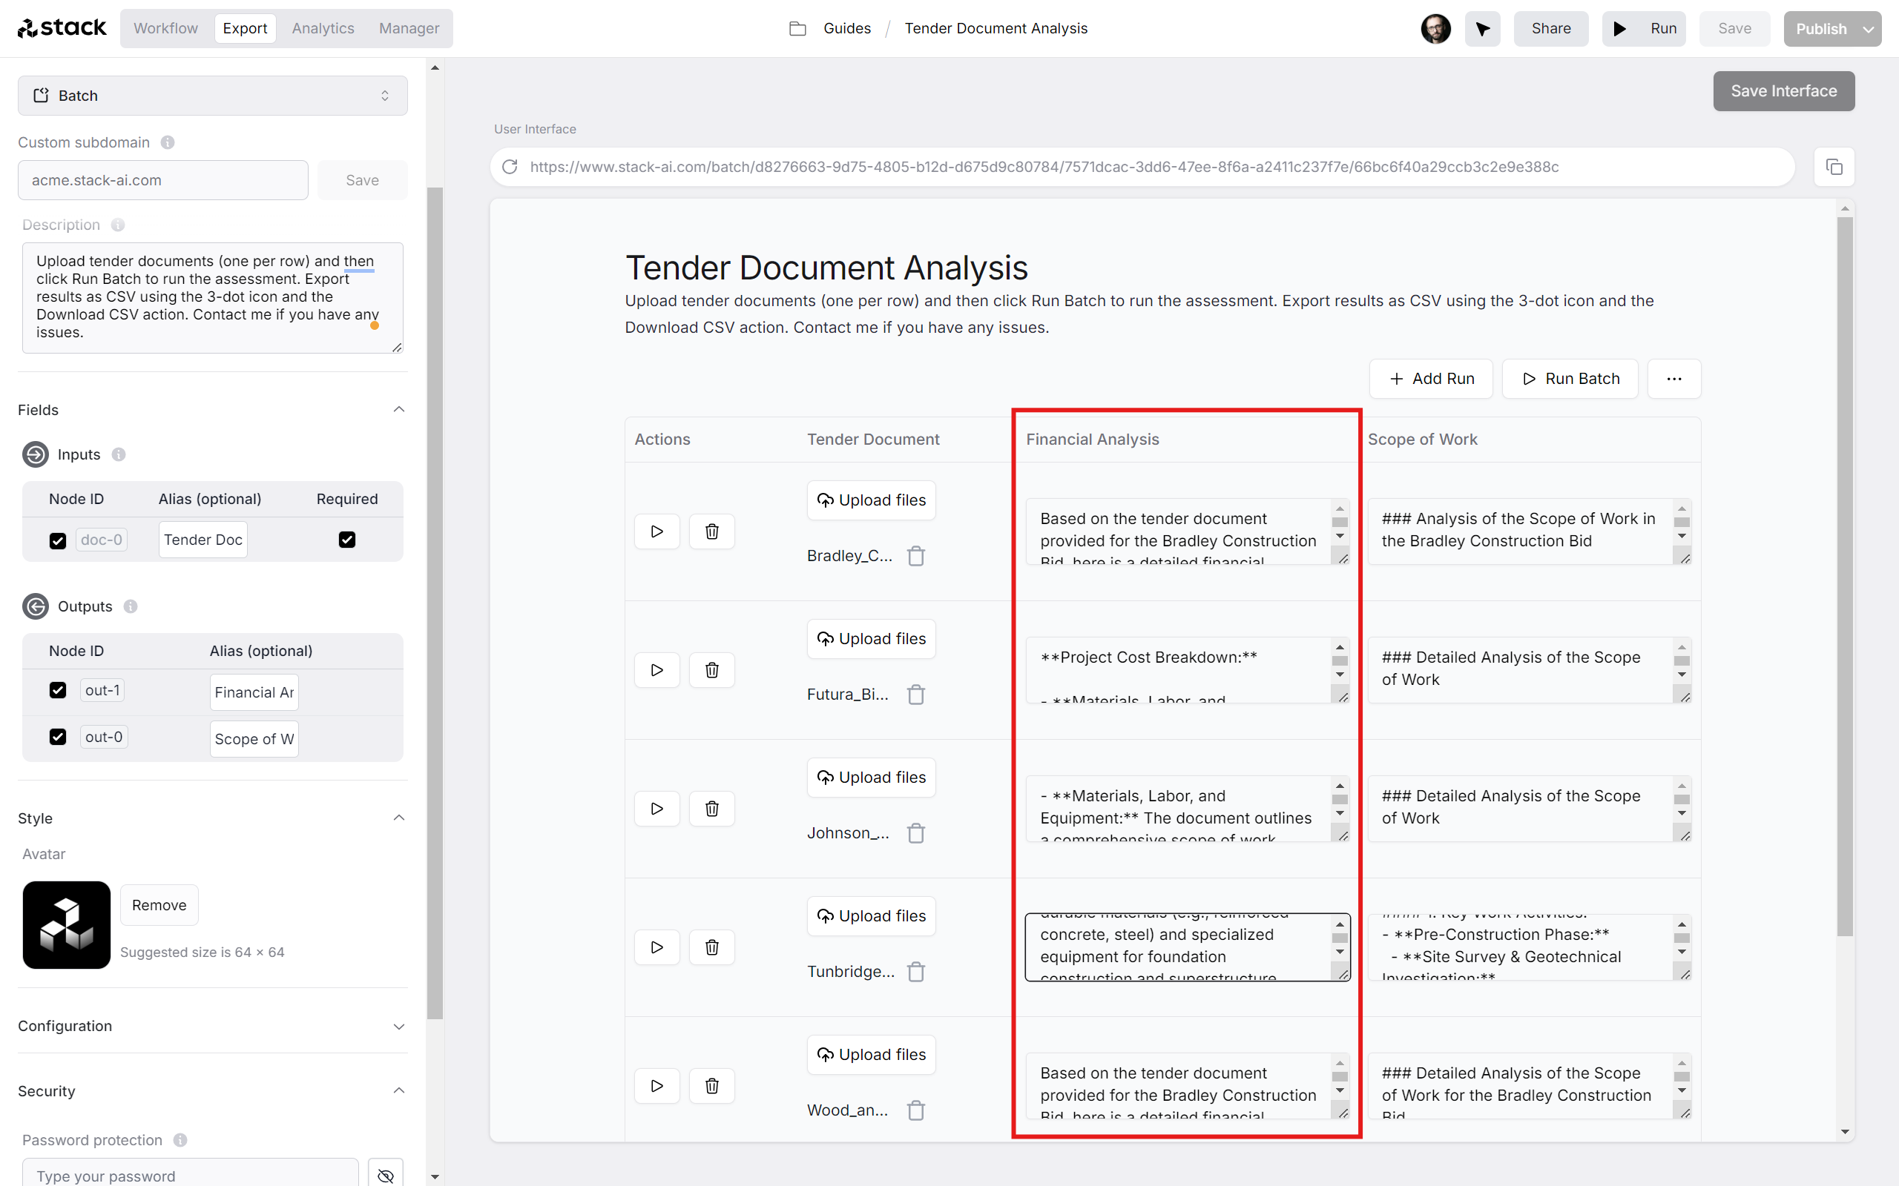Click the reload/refresh icon in URL bar
1899x1186 pixels.
pyautogui.click(x=510, y=167)
